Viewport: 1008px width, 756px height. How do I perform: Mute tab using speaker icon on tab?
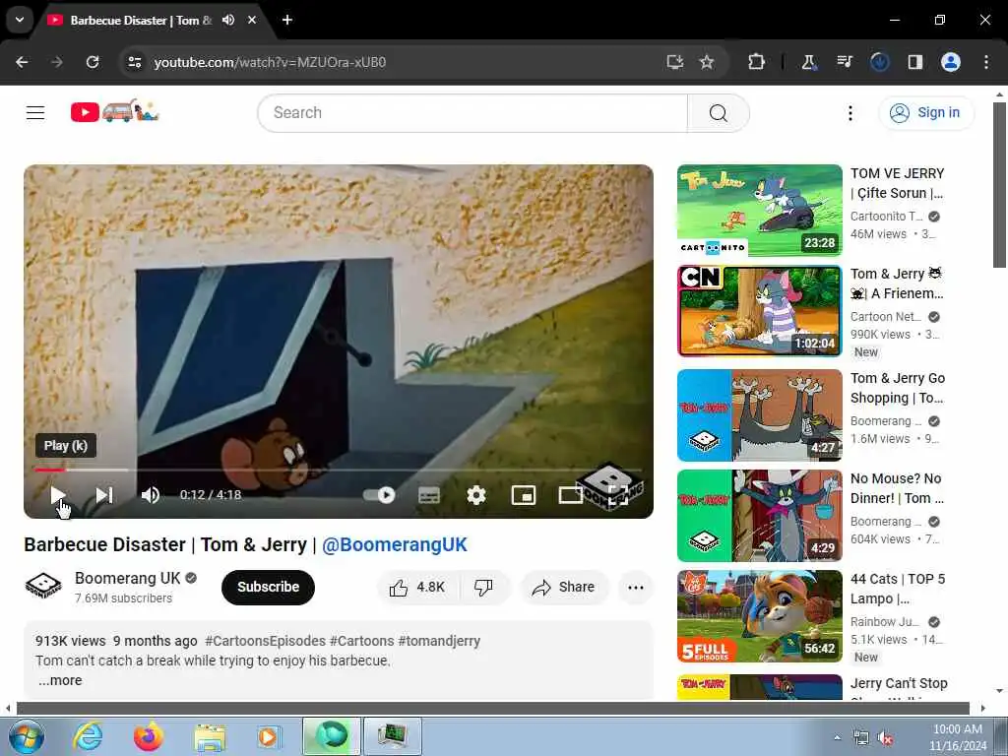tap(228, 20)
